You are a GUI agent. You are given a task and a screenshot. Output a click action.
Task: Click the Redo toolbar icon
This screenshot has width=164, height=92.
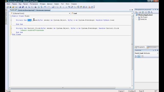49,7
